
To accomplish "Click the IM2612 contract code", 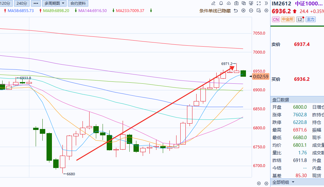I will [x=281, y=3].
